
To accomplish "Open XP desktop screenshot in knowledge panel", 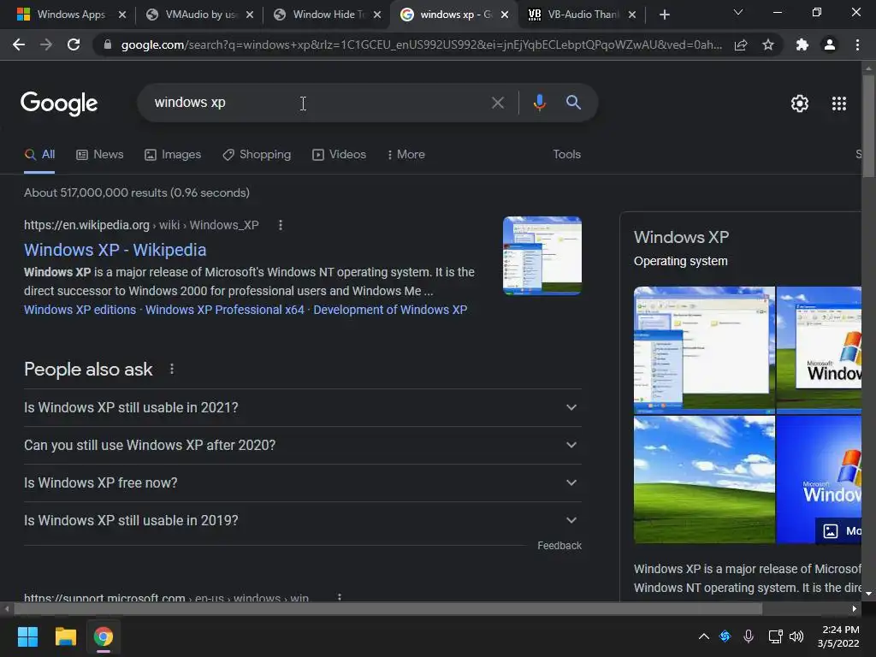I will (x=704, y=350).
